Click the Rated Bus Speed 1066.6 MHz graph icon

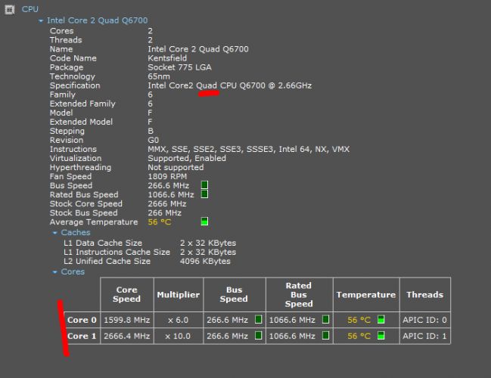(x=204, y=194)
